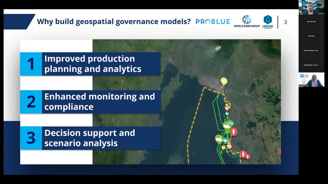Click the small teal fish marker near orange pins
Screen dimensions: 328x184
coord(227,113)
